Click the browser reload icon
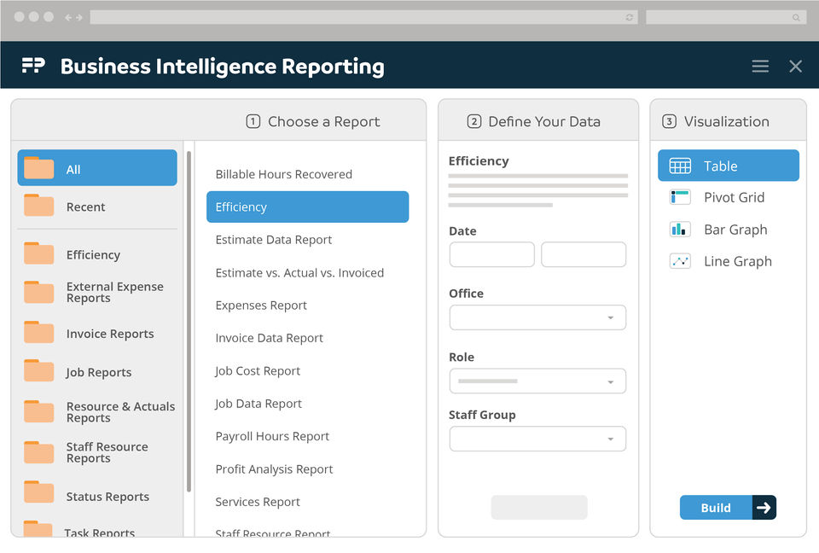Viewport: 819px width, 553px height. point(630,17)
